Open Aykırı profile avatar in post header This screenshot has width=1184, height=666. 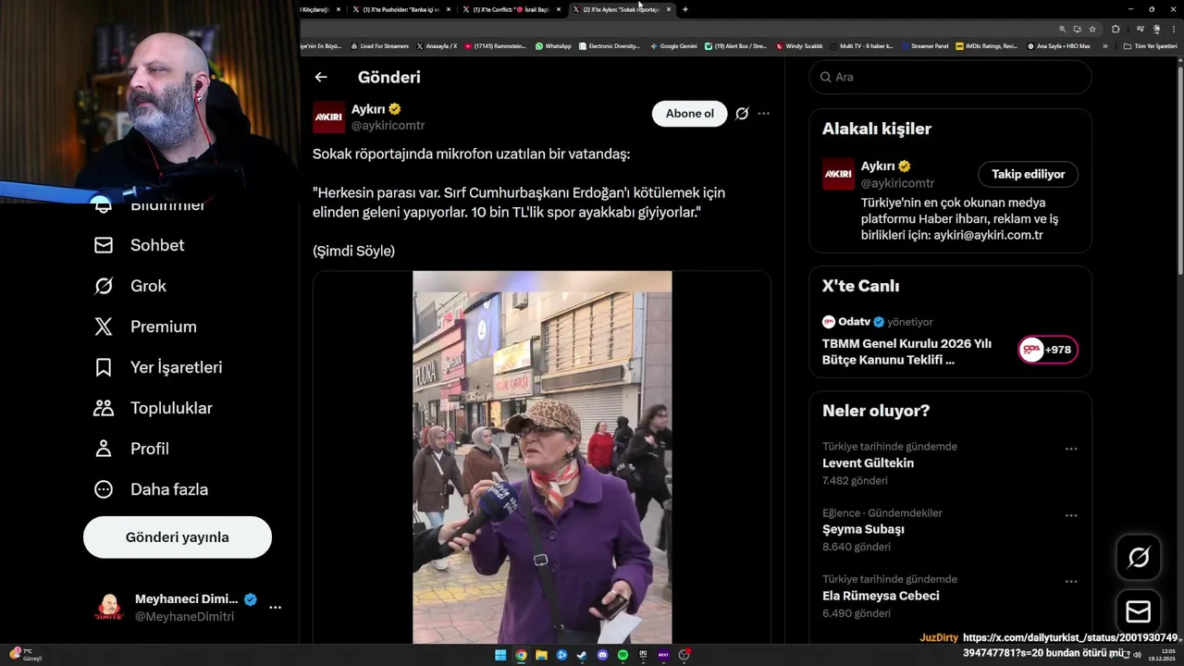(x=328, y=117)
